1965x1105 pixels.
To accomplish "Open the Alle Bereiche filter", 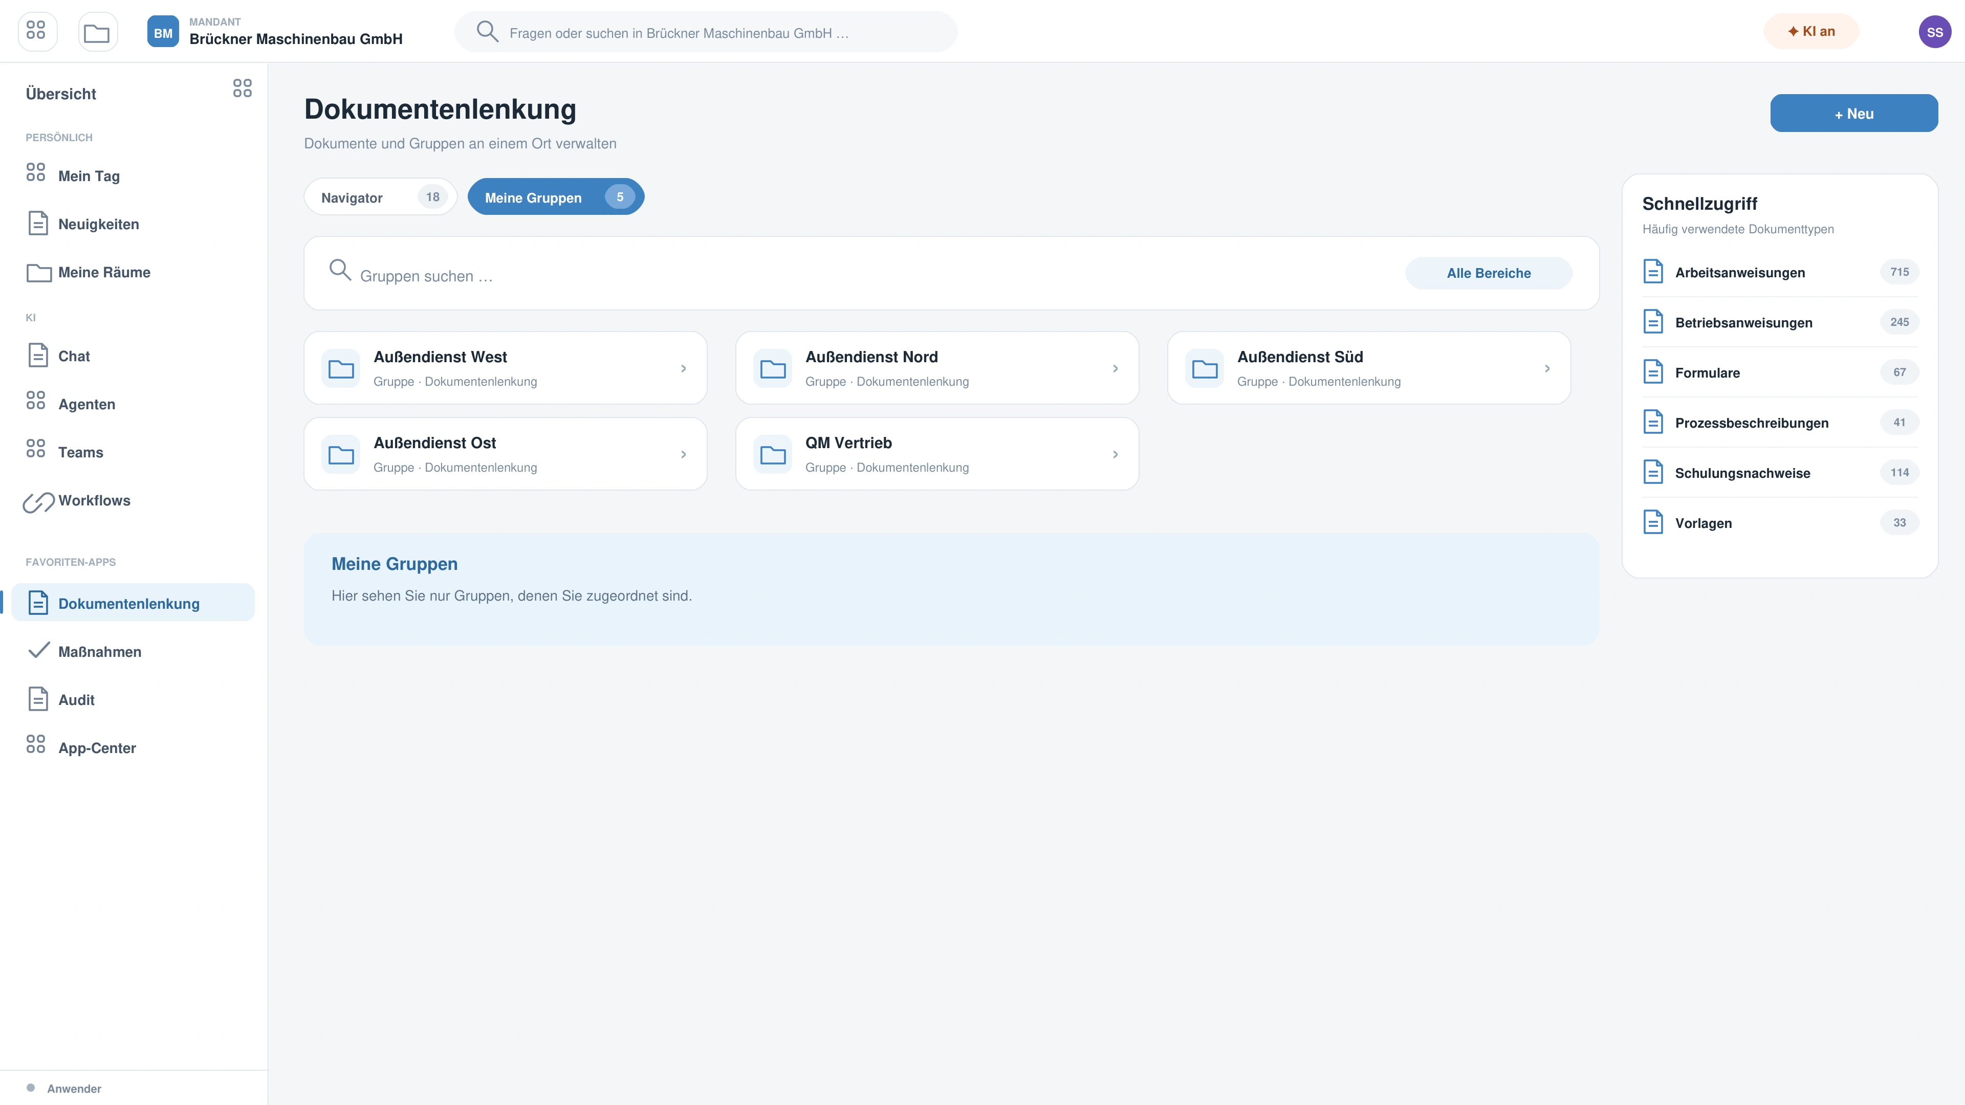I will (x=1488, y=273).
